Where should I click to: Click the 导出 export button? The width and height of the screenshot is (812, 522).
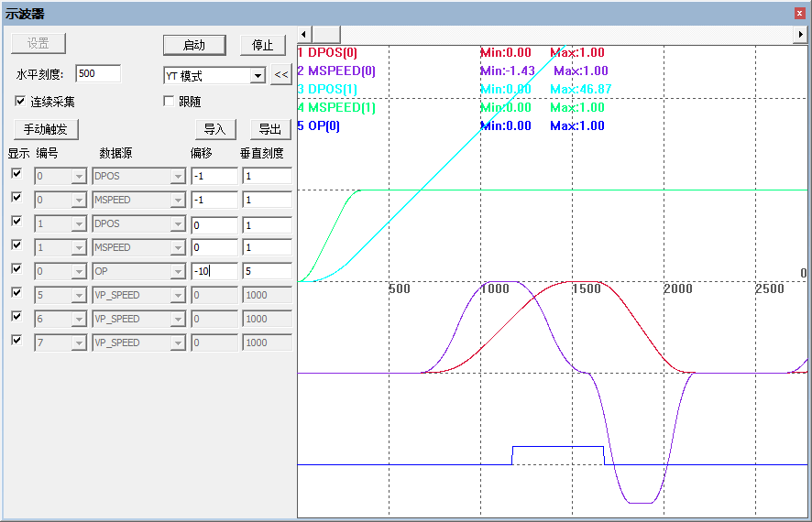click(x=270, y=129)
